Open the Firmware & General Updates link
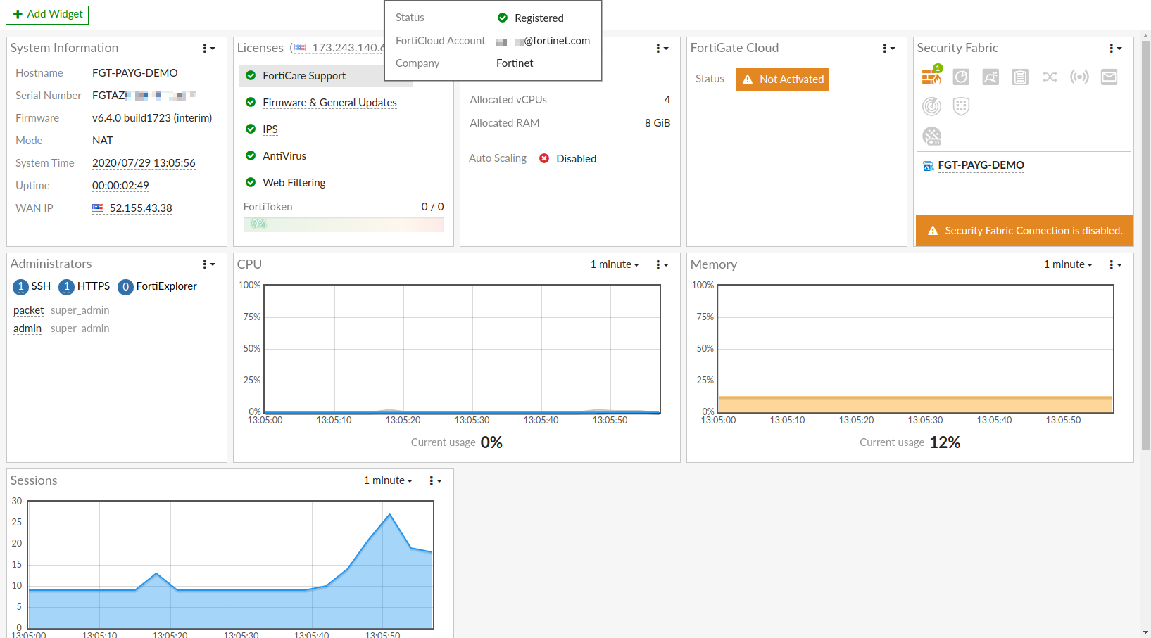 coord(329,103)
